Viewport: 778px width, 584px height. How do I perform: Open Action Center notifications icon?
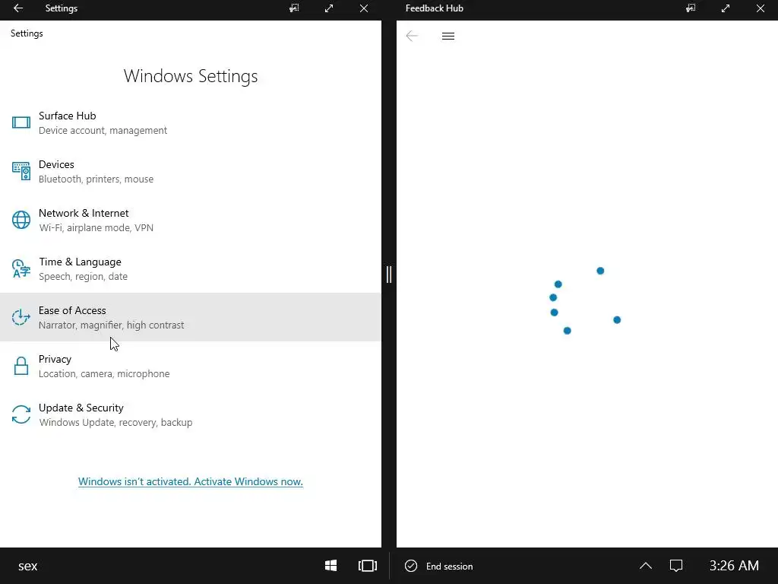(676, 566)
